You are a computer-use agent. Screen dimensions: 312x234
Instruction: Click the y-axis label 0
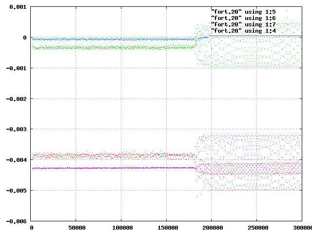[x=25, y=38]
